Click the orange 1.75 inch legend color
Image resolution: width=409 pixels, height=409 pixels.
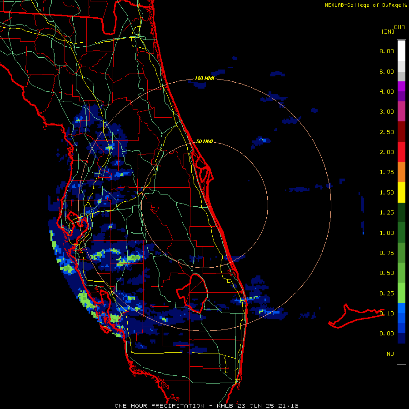coord(401,172)
